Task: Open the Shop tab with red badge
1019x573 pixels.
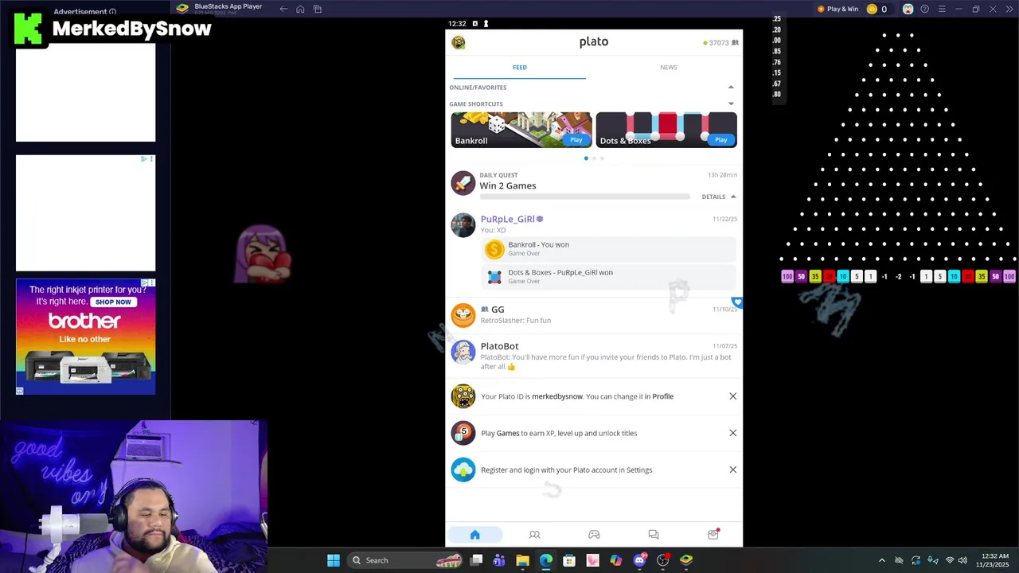Action: pos(713,535)
